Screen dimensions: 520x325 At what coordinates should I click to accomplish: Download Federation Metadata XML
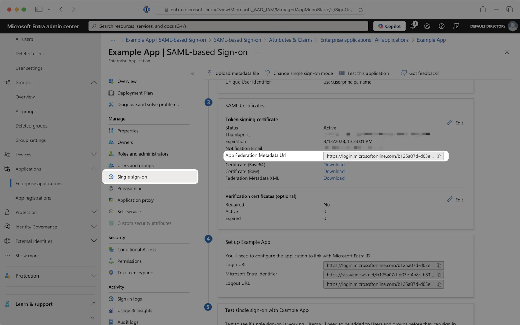[x=334, y=178]
